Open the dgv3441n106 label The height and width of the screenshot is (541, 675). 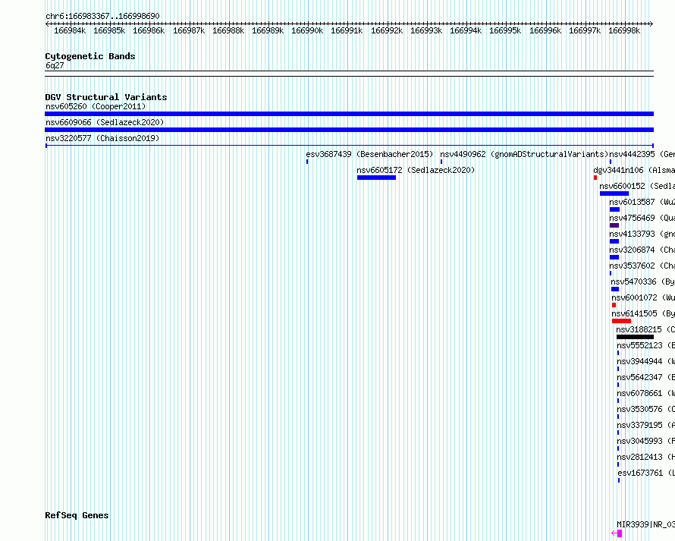coord(634,170)
